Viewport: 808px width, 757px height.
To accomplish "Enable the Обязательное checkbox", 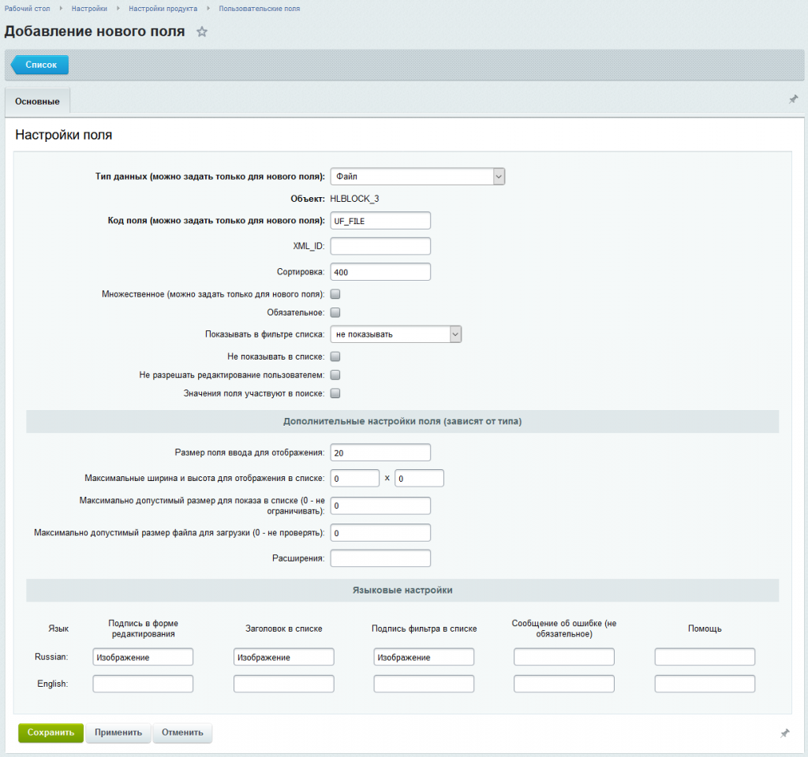I will point(335,312).
